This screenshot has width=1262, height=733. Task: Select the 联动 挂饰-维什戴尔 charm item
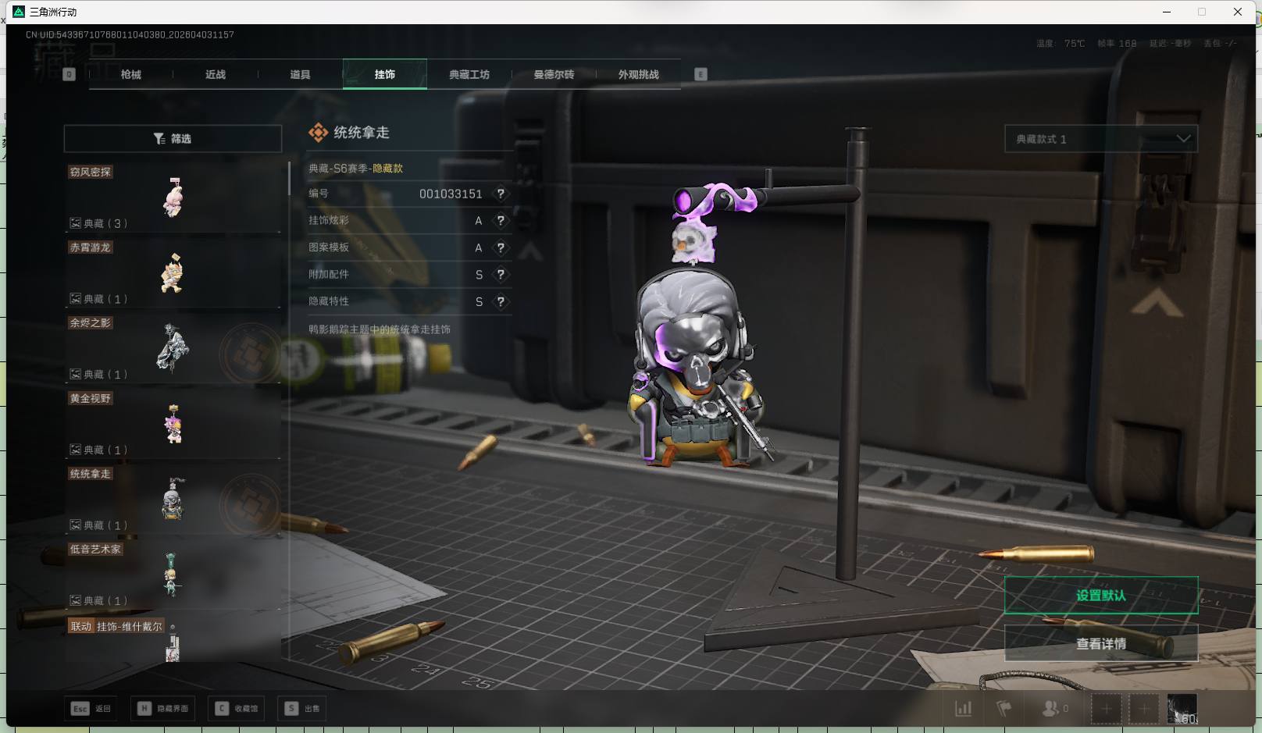point(173,639)
